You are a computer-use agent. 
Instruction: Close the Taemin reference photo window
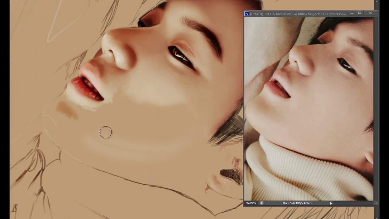(x=370, y=13)
